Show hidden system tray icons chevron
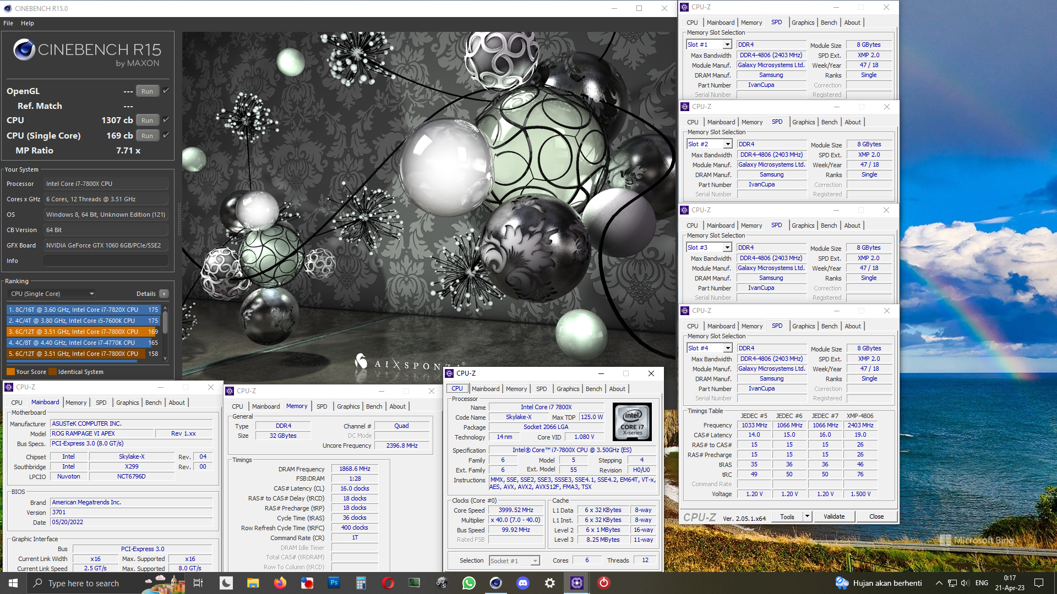The width and height of the screenshot is (1057, 594). tap(939, 583)
